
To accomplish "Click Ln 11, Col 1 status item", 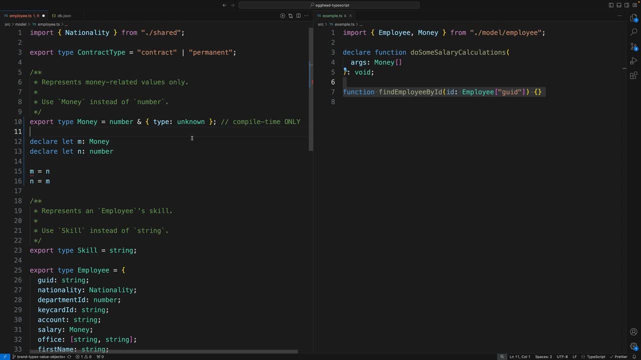I will pos(520,356).
